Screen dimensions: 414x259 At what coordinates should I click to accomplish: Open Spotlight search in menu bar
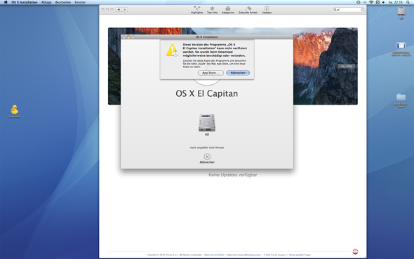pyautogui.click(x=408, y=2)
